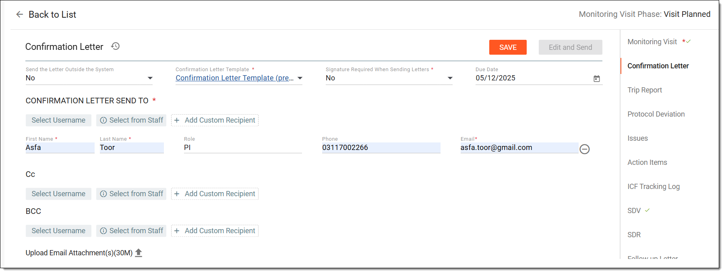Viewport: 724px width, 273px height.
Task: Remove recipient Asfa Toor with the minus circle icon
Action: click(x=585, y=149)
